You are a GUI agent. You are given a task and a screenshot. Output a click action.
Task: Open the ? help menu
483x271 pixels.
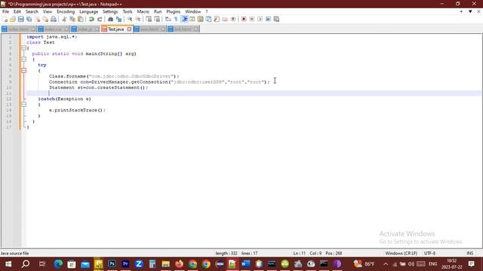pyautogui.click(x=207, y=11)
